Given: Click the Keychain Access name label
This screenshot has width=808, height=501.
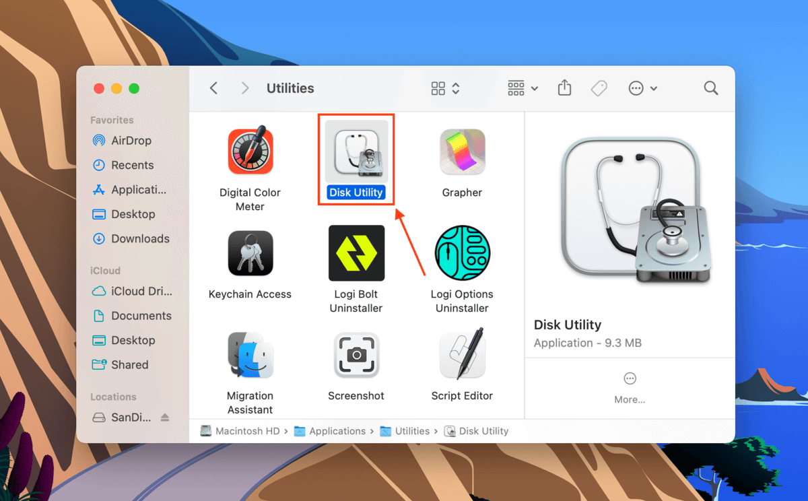Looking at the screenshot, I should click(x=250, y=294).
